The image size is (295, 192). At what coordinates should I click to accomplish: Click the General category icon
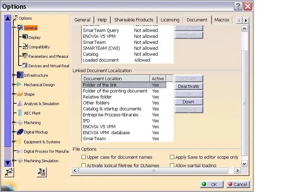20,28
